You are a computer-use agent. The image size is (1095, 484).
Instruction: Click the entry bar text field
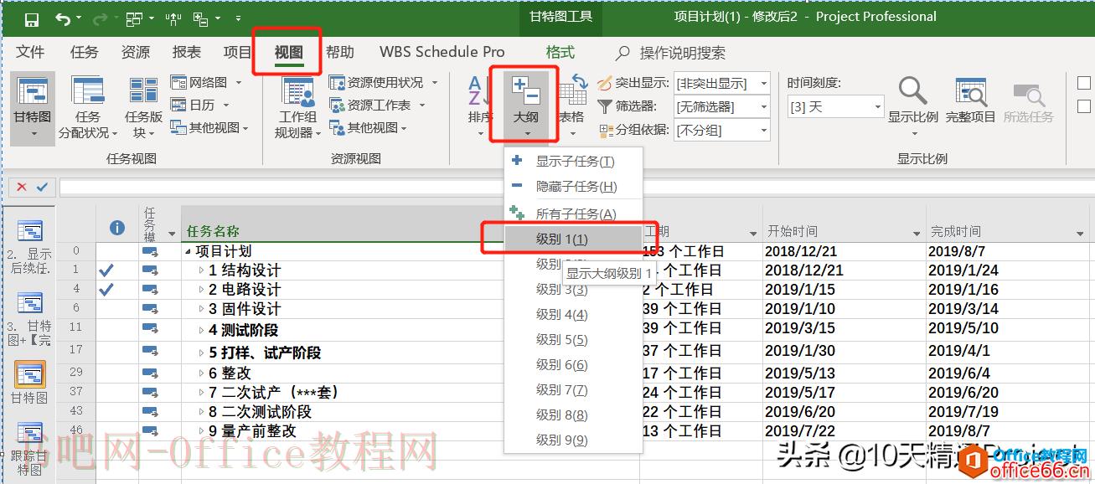(576, 187)
